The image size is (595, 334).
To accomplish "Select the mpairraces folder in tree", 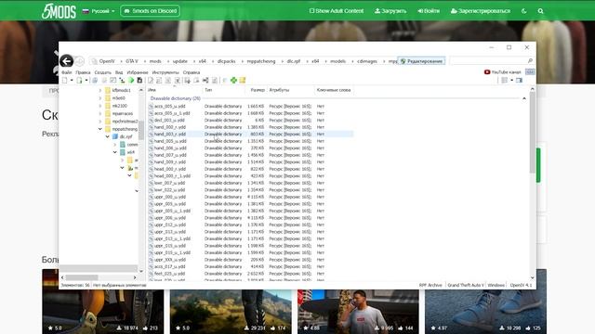I will [123, 113].
